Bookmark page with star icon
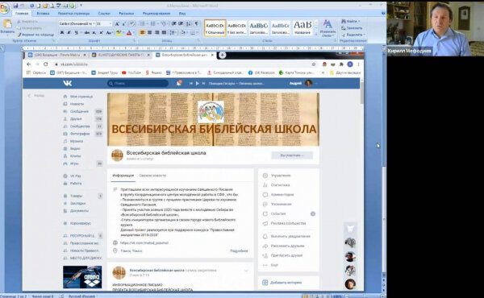Viewport: 484px width, 298px height. click(314, 64)
